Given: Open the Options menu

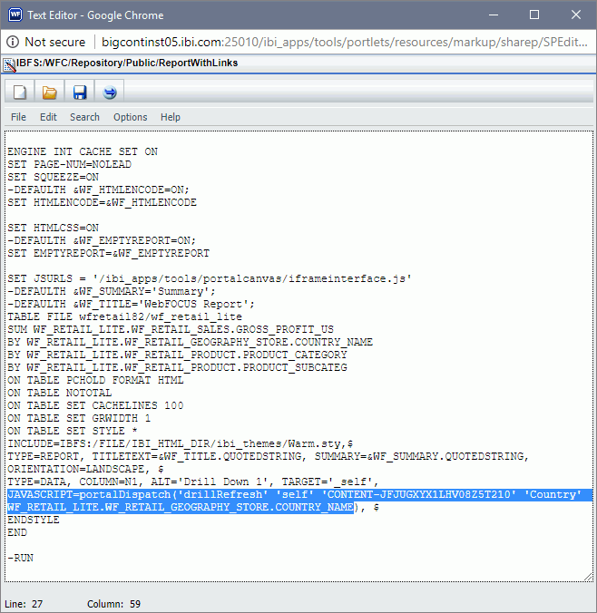Looking at the screenshot, I should point(131,117).
